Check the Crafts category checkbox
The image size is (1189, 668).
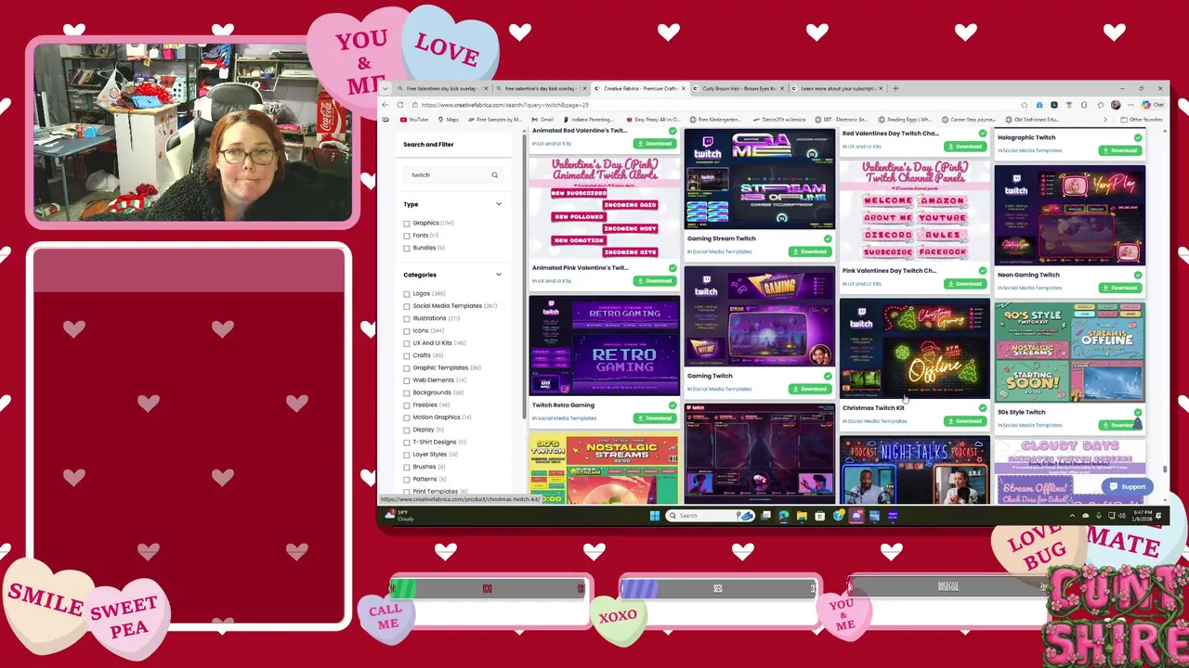point(407,355)
